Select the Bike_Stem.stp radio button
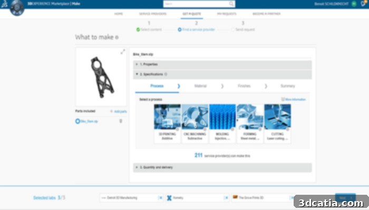Image resolution: width=369 pixels, height=210 pixels. tap(77, 121)
